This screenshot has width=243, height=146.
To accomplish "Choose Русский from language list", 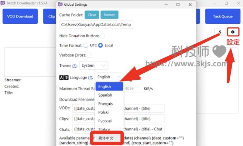I will pyautogui.click(x=109, y=121).
